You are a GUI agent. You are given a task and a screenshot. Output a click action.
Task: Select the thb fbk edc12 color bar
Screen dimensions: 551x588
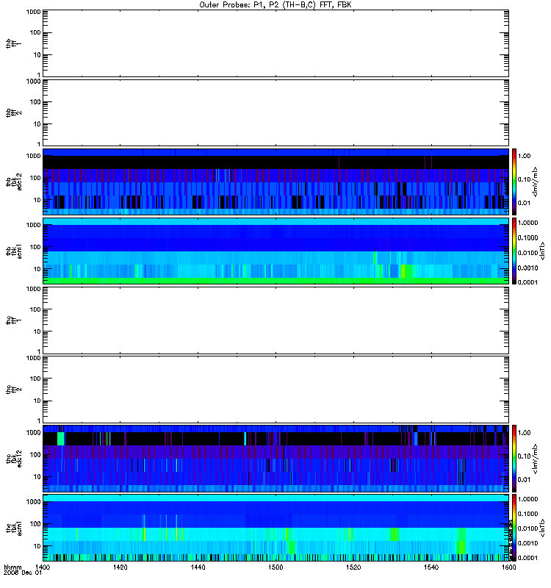[514, 182]
